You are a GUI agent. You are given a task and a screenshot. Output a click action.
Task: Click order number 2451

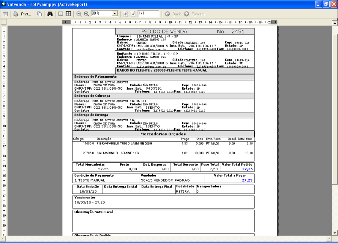(238, 31)
